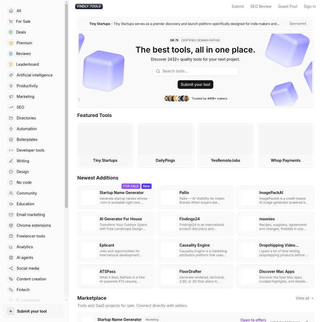Image resolution: width=322 pixels, height=322 pixels.
Task: Open the ImagePackAI tool card
Action: pos(275,197)
